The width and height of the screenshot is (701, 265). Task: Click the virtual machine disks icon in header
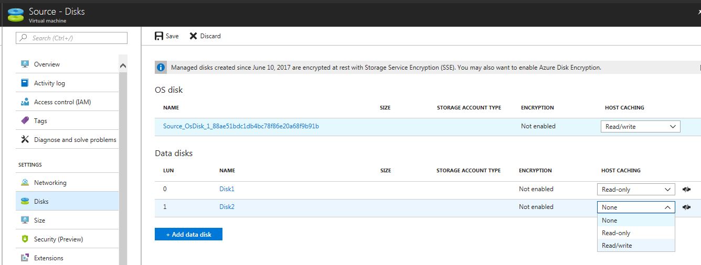16,14
